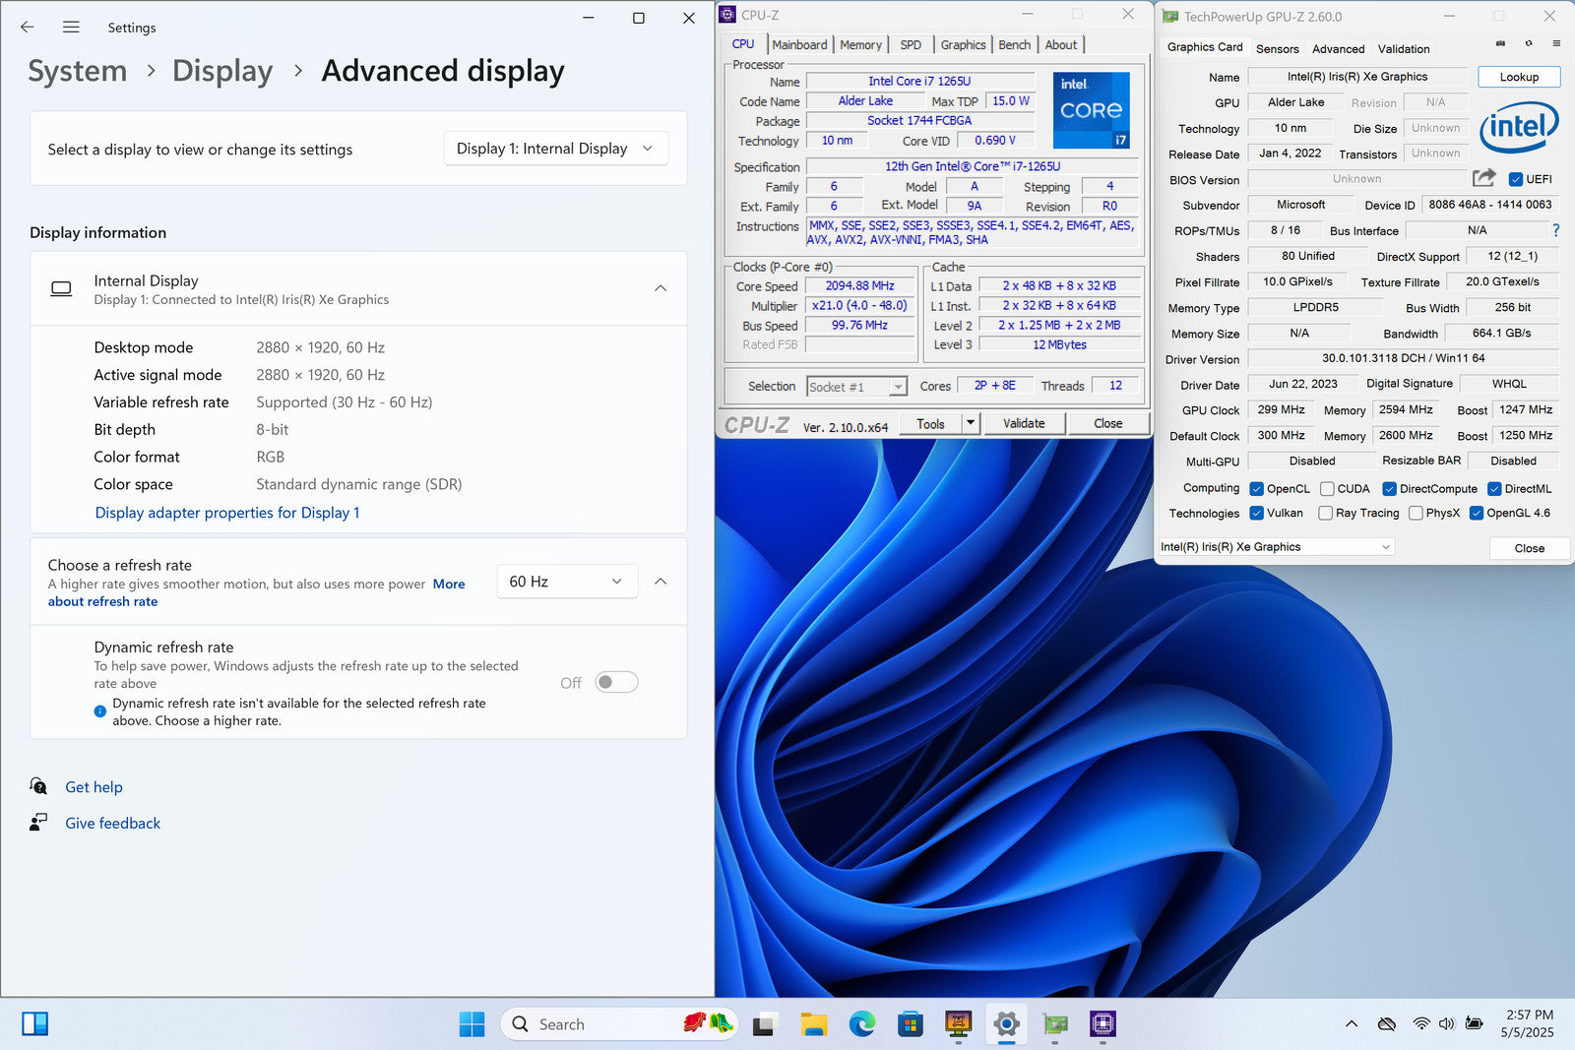Viewport: 1575px width, 1050px height.
Task: Switch to Graphics tab in CPU-Z
Action: click(963, 45)
